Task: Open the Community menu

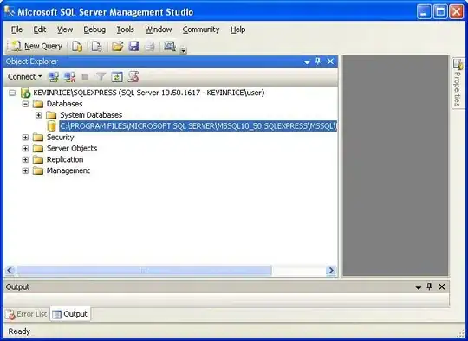Action: [201, 29]
